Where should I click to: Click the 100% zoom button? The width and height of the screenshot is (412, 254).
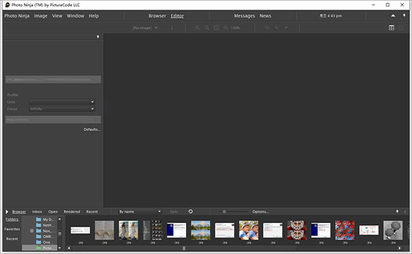tap(231, 28)
